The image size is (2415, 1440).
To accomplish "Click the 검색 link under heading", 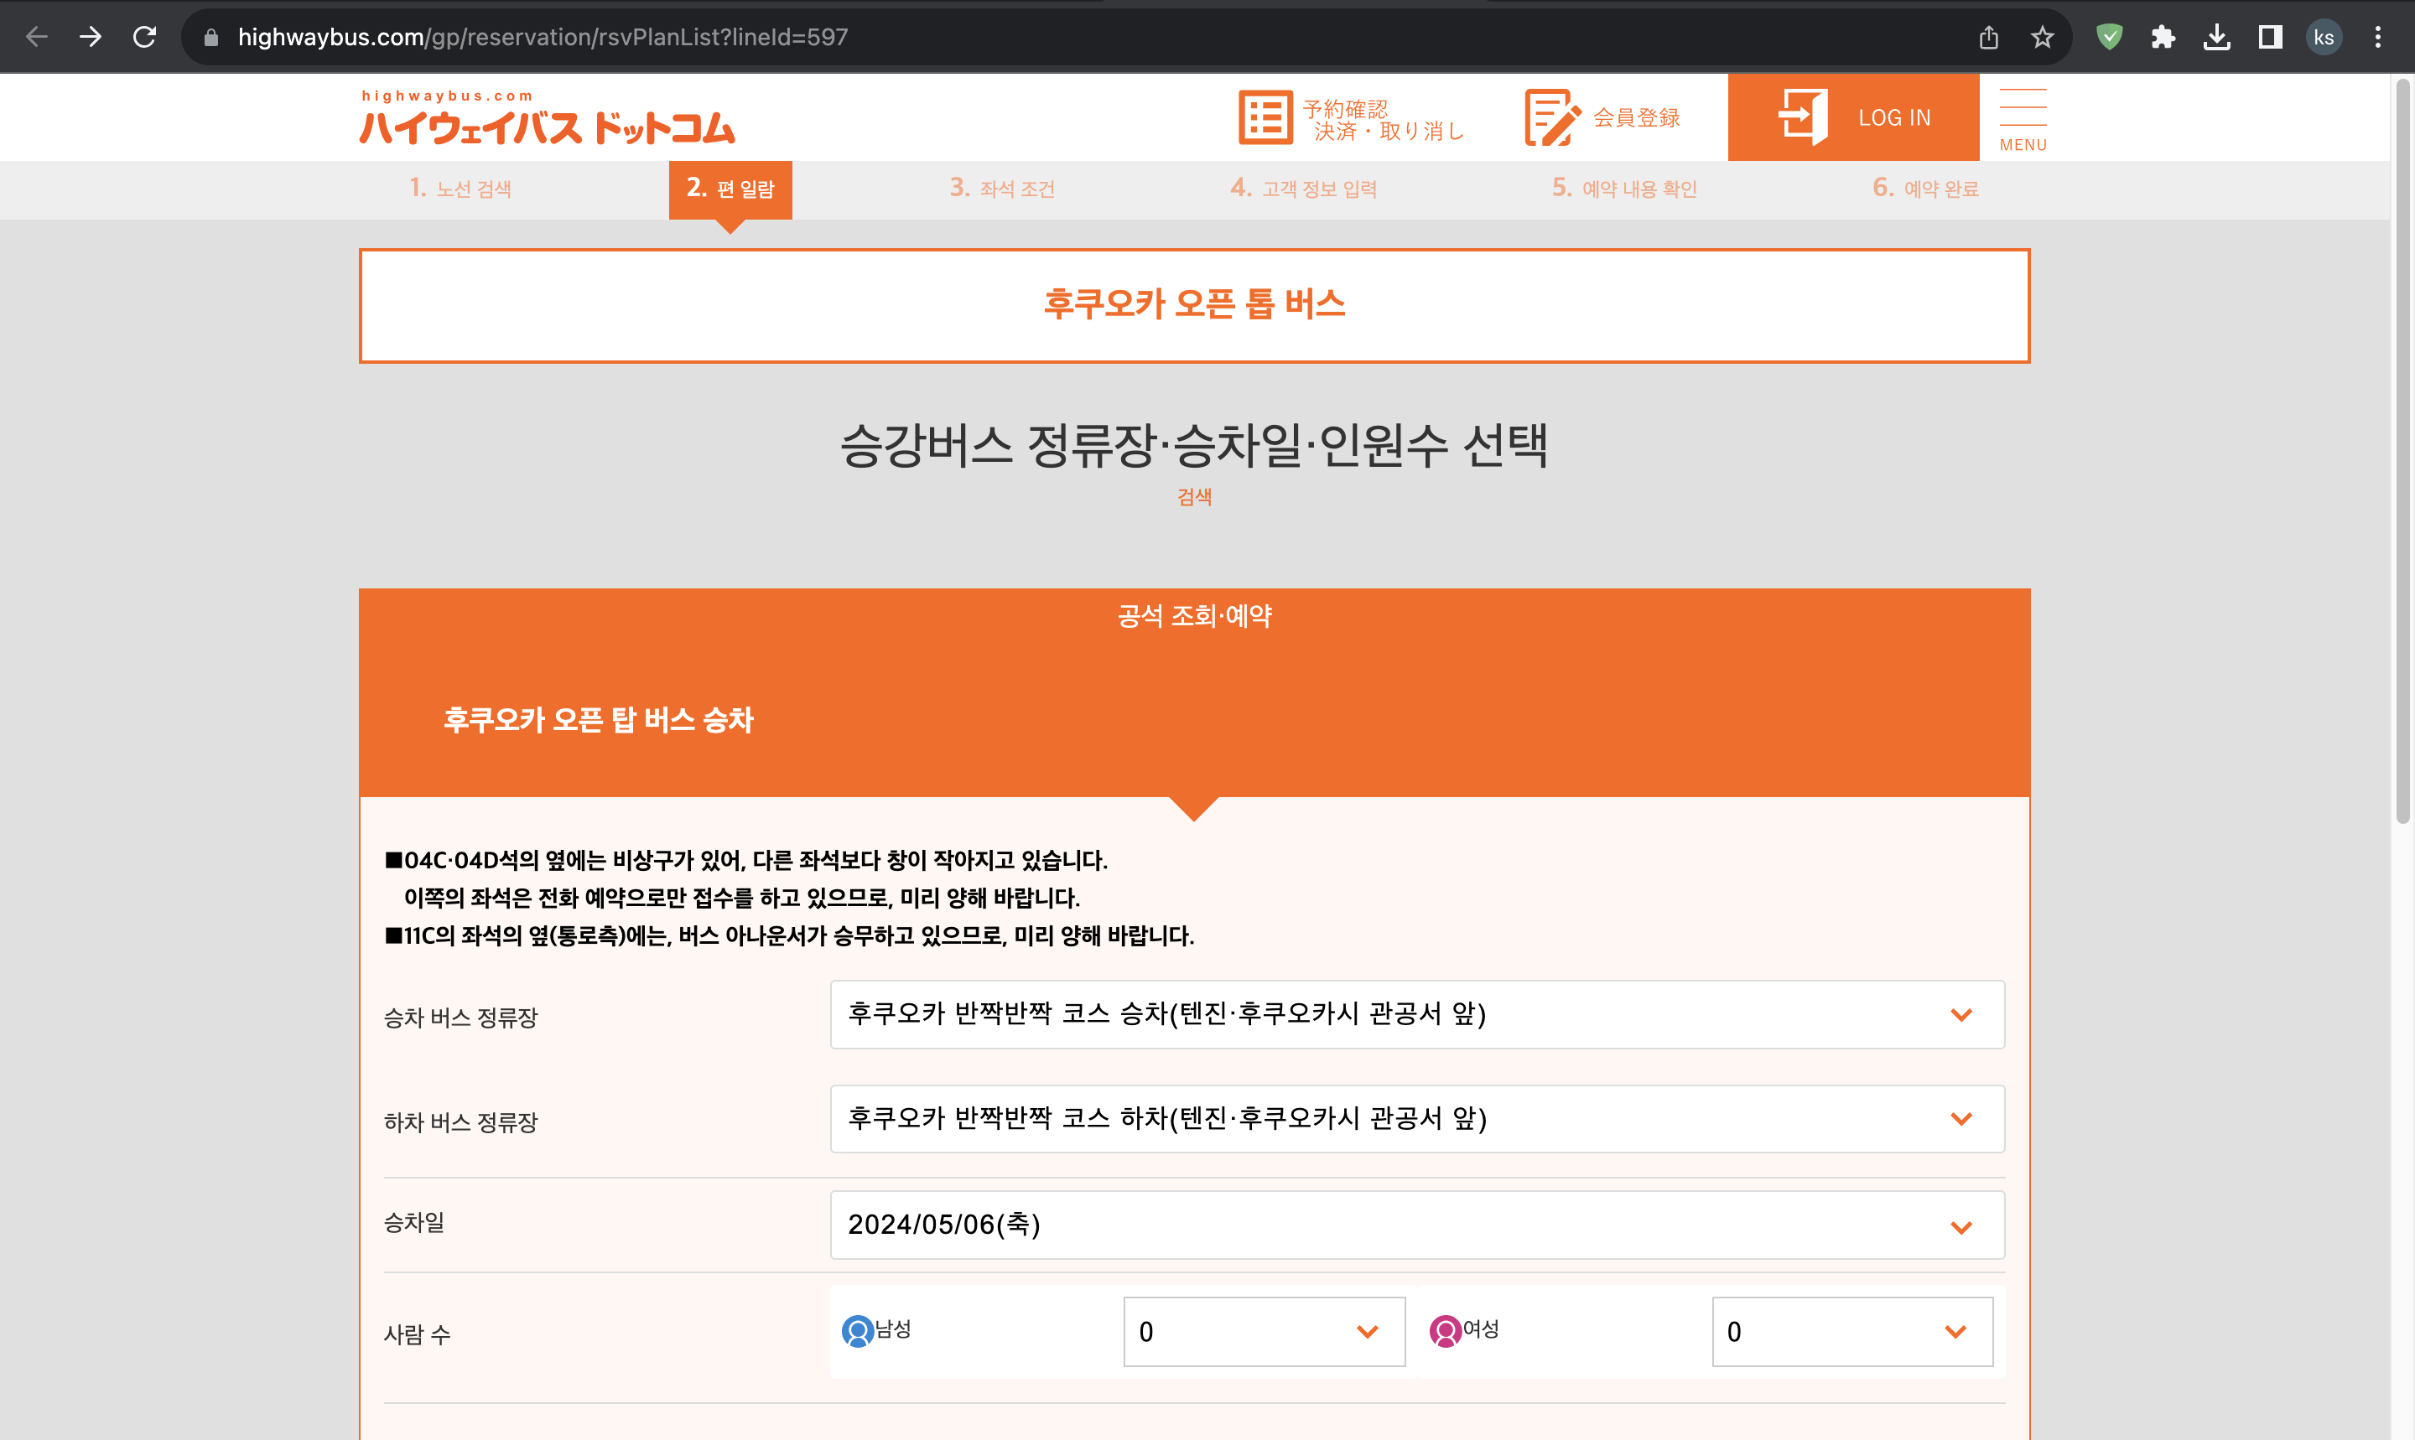I will pyautogui.click(x=1194, y=497).
